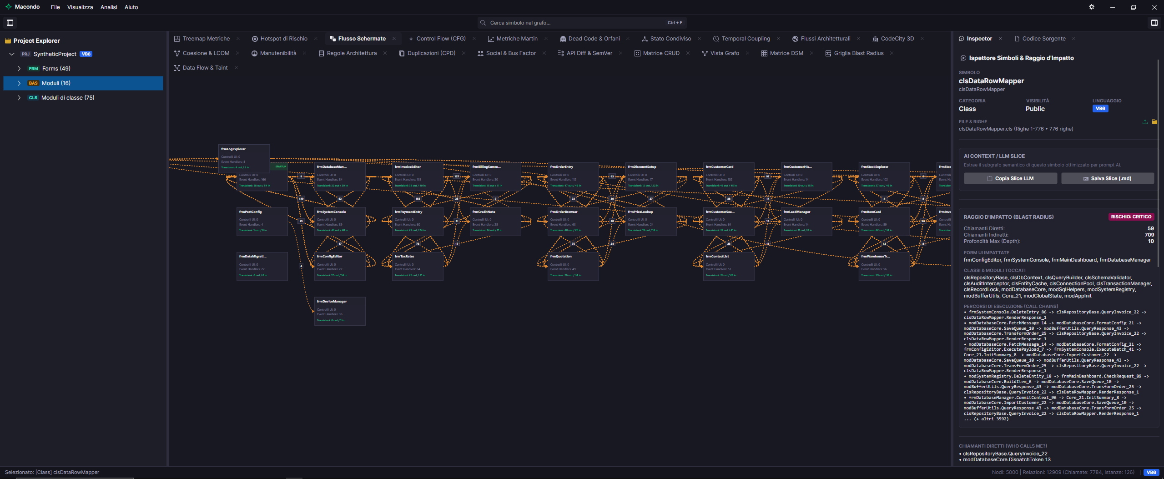
Task: Click the Matrice DSM table icon
Action: coord(764,53)
